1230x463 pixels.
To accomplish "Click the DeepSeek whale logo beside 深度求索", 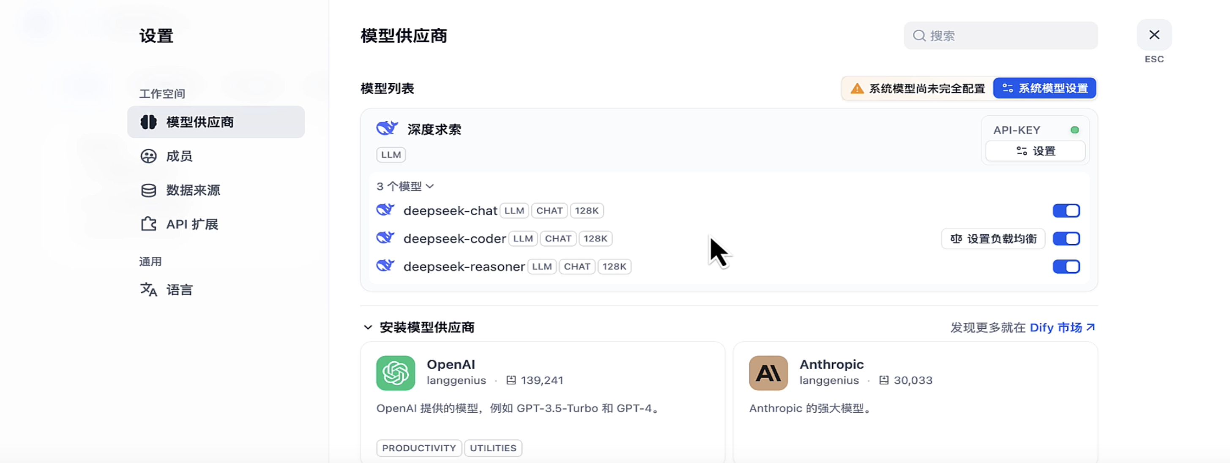I will 387,128.
